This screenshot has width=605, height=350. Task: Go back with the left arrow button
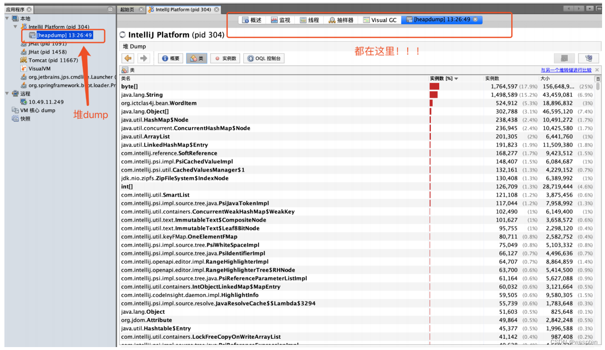[128, 58]
